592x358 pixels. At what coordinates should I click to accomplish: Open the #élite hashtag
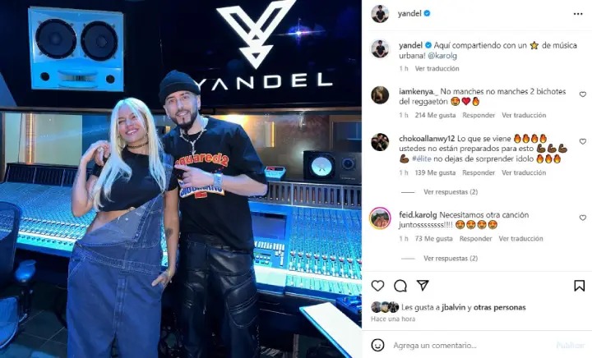click(421, 158)
